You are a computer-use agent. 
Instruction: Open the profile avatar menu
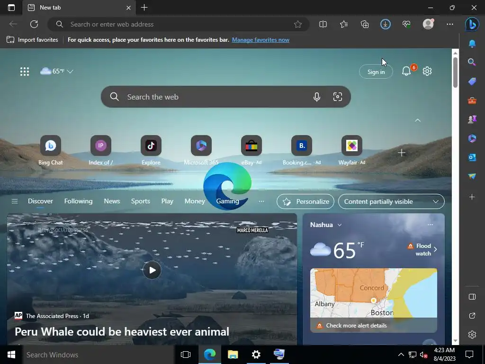coord(428,24)
